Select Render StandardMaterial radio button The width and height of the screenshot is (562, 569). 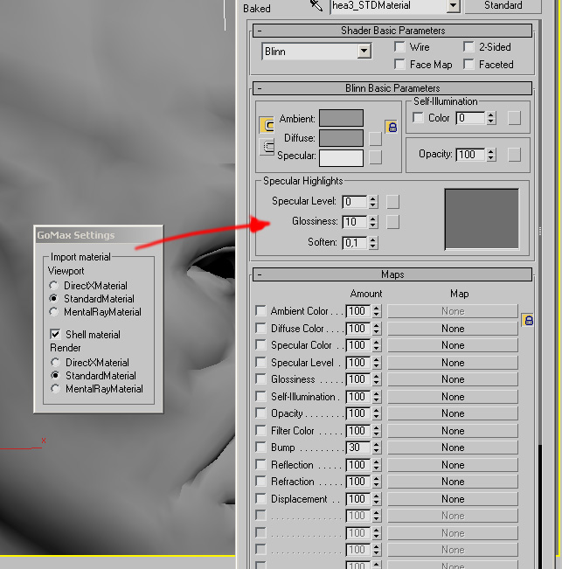(x=55, y=375)
